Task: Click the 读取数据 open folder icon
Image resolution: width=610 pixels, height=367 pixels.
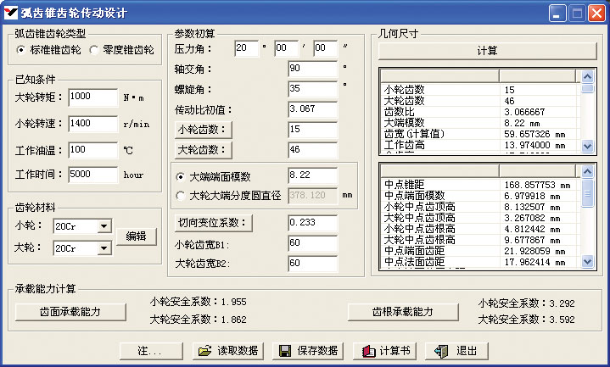Action: 204,351
